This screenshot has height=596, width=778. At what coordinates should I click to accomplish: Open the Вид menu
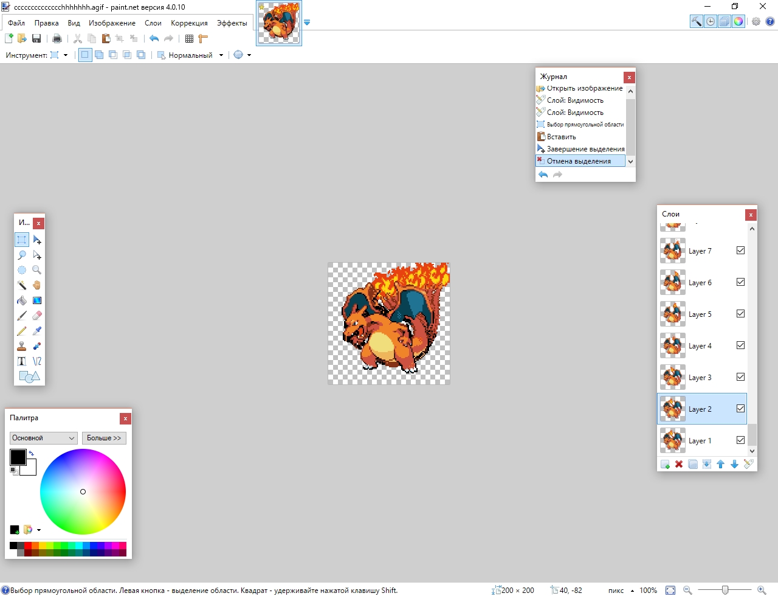(74, 23)
